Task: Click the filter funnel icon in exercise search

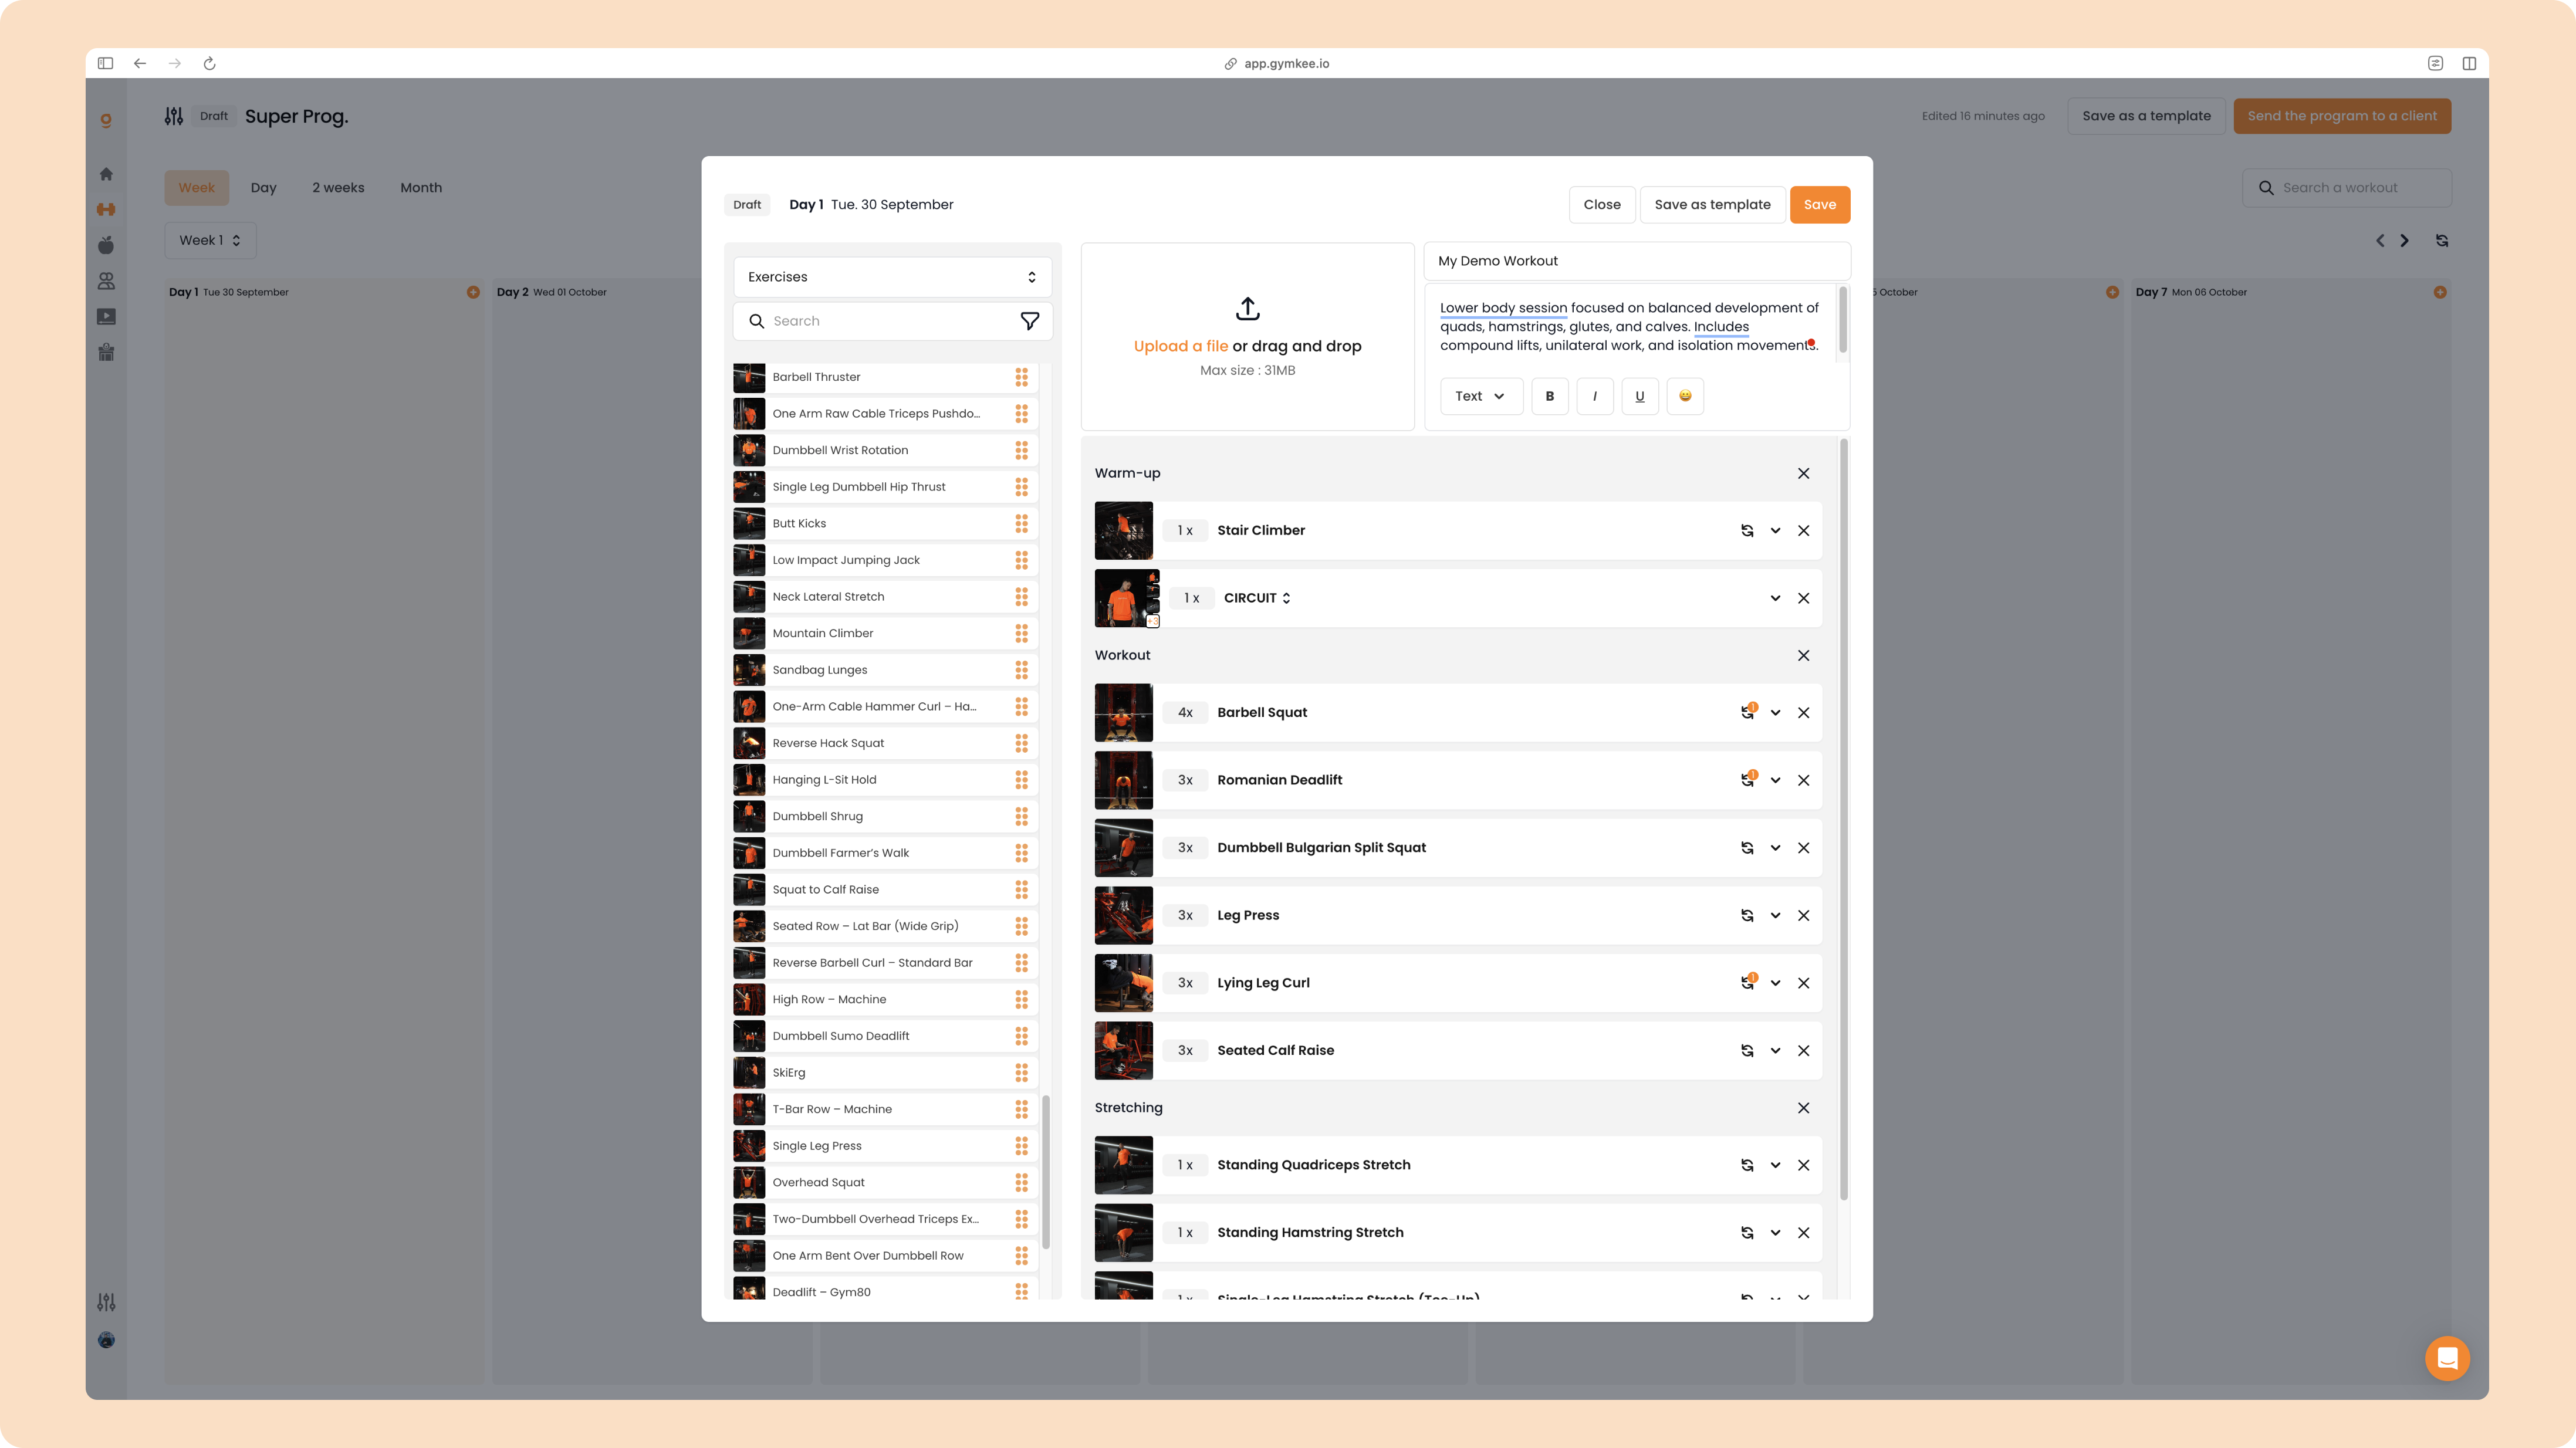Action: tap(1029, 321)
